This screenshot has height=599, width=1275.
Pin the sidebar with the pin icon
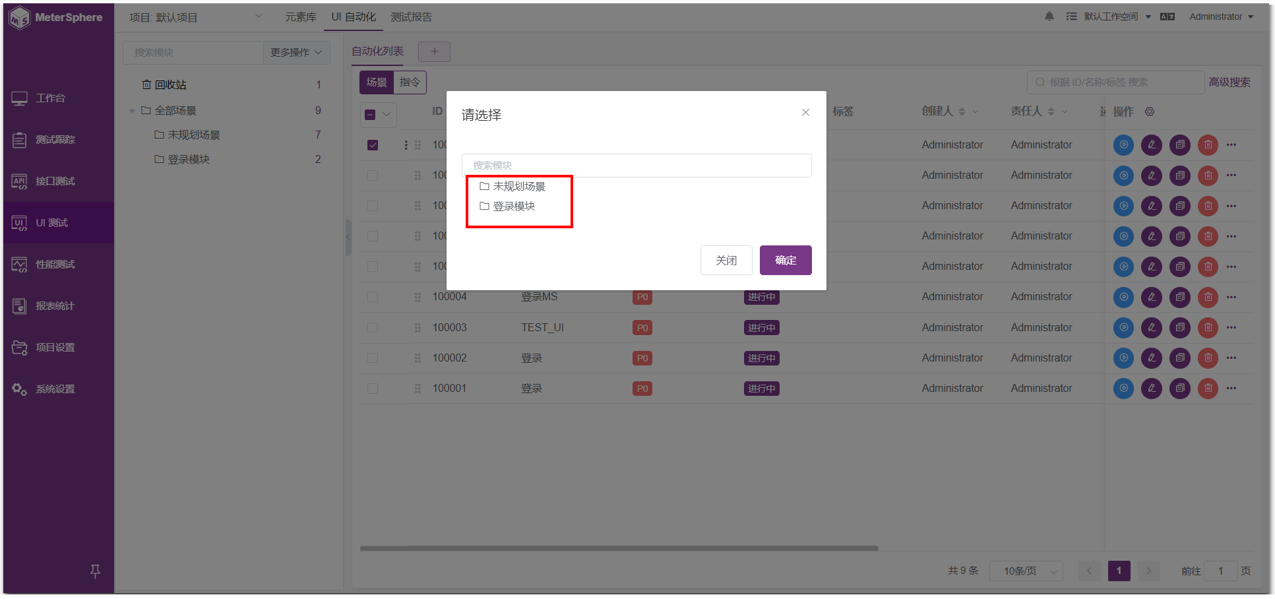click(x=95, y=571)
